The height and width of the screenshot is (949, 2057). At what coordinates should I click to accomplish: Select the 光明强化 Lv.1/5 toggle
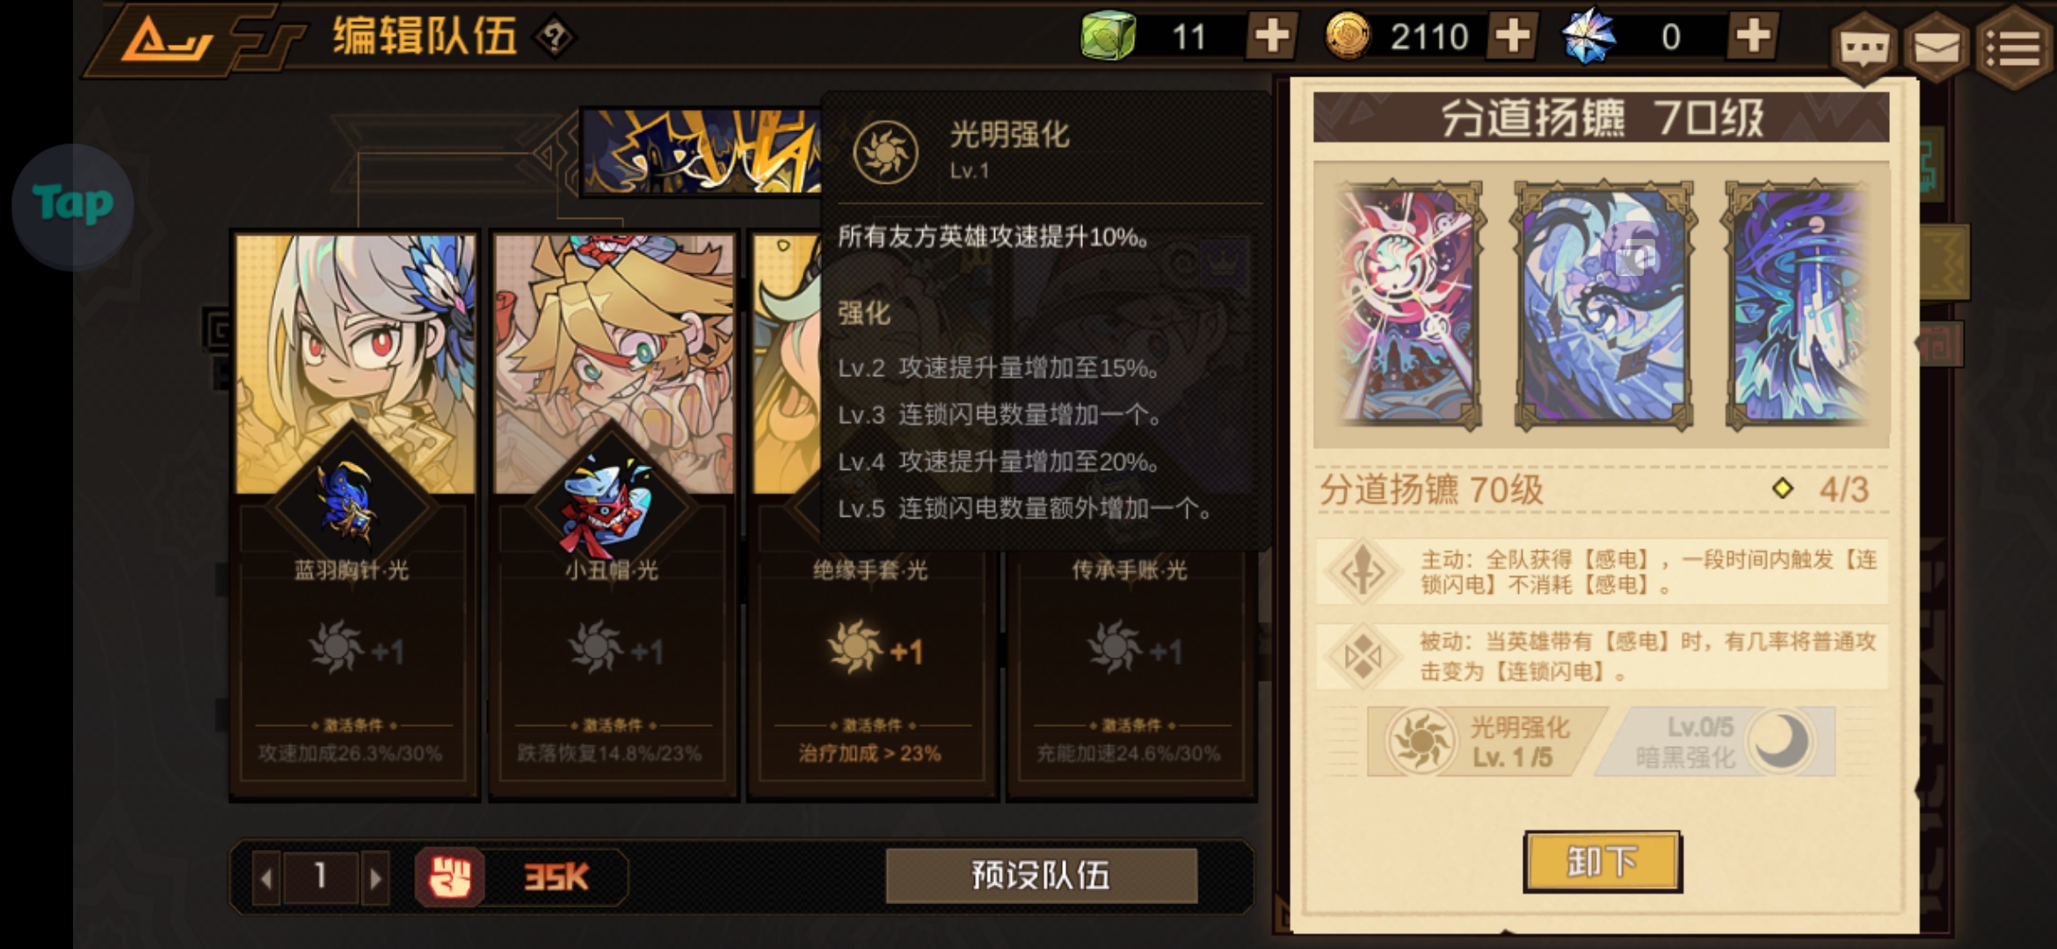click(x=1484, y=742)
